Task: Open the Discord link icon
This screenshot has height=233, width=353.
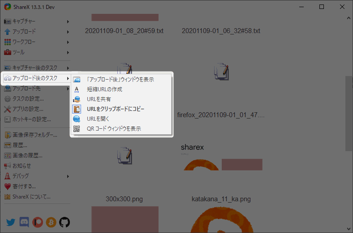Action: point(24,222)
